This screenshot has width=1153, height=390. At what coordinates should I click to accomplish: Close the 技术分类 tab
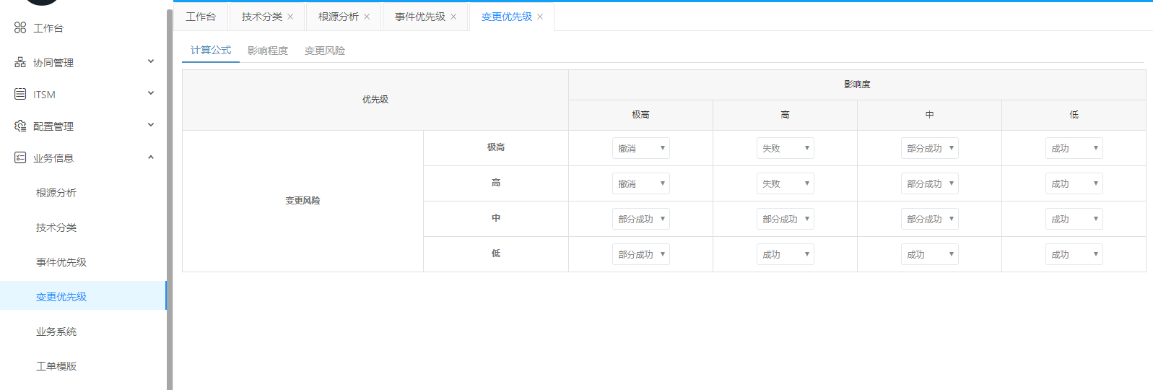290,17
